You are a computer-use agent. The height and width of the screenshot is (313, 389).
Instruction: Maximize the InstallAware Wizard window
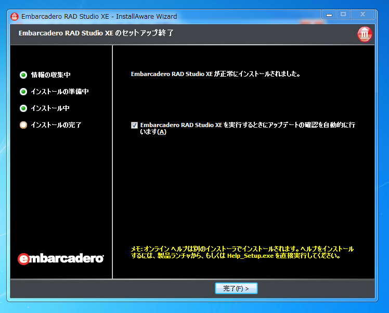point(343,15)
